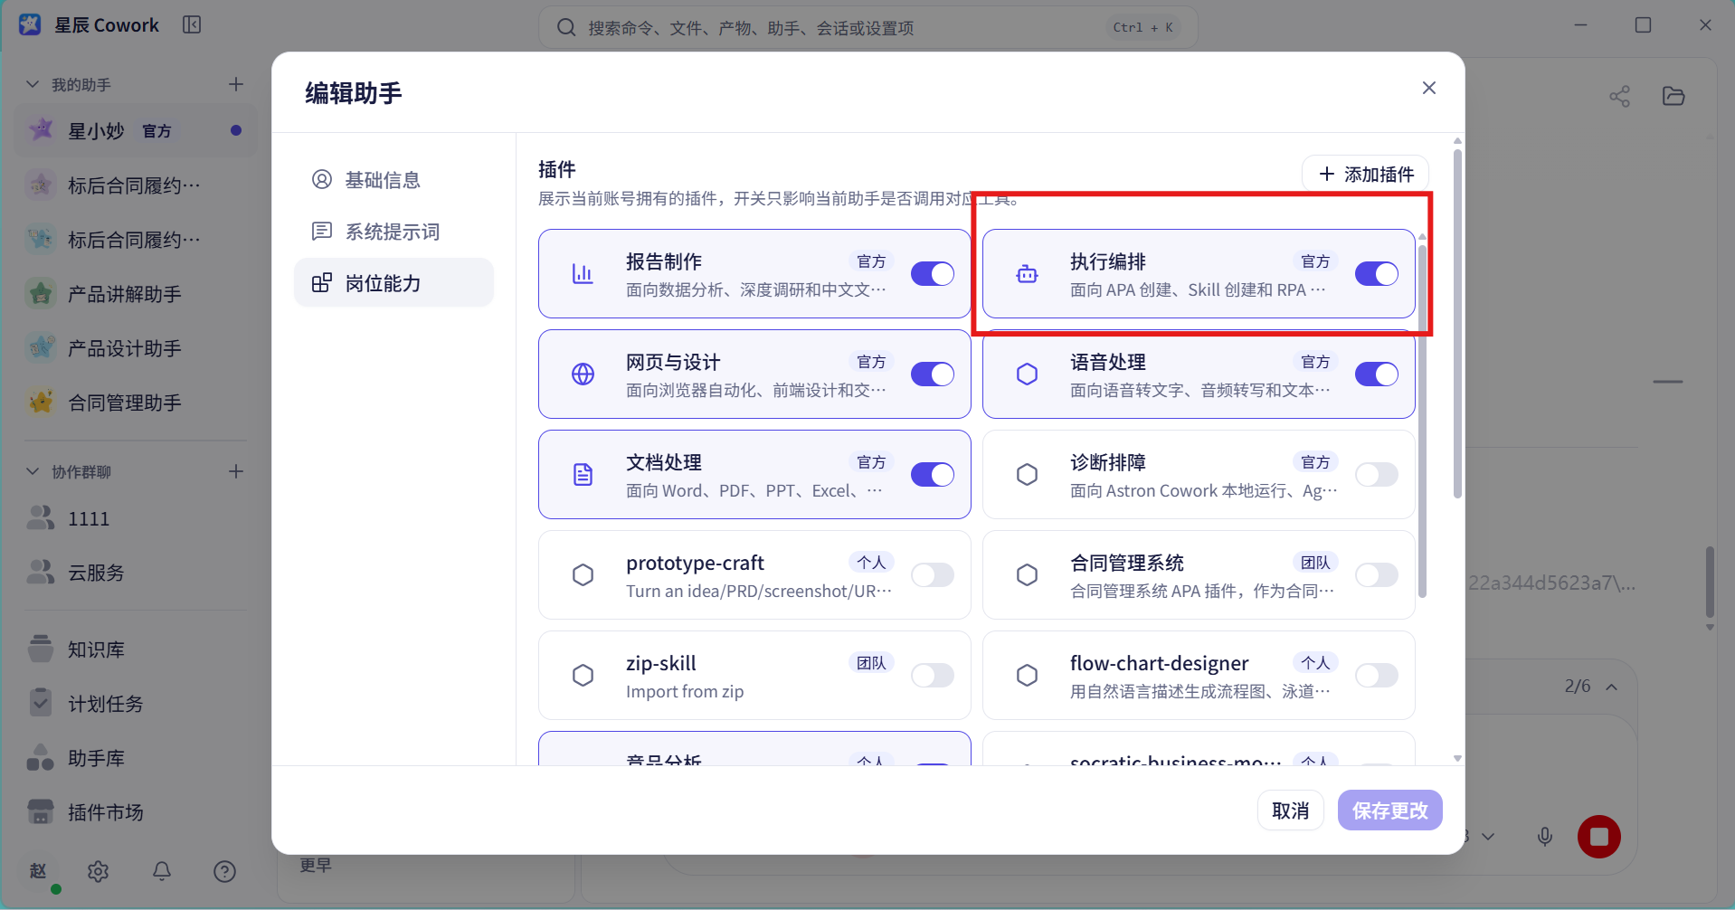Close the 编辑助手 dialog

coord(1429,88)
